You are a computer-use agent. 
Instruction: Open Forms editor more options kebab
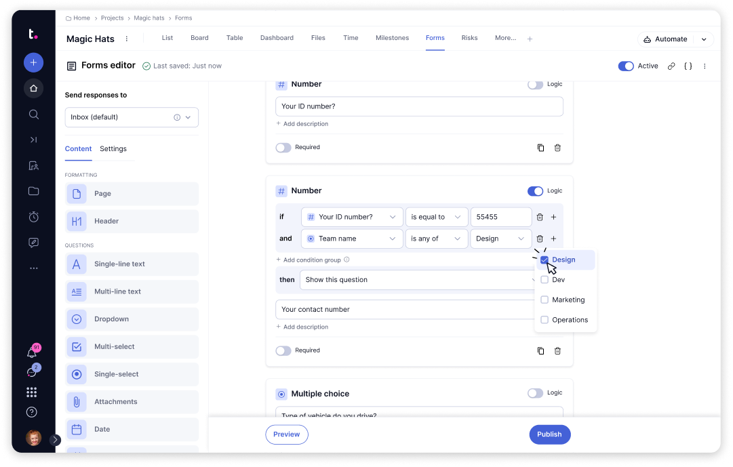[705, 66]
